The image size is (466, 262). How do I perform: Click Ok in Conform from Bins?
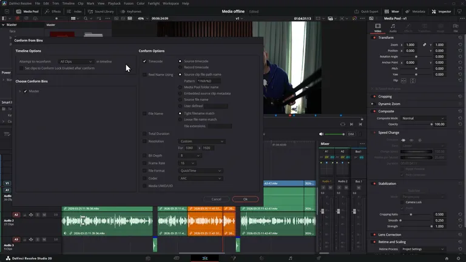(245, 199)
